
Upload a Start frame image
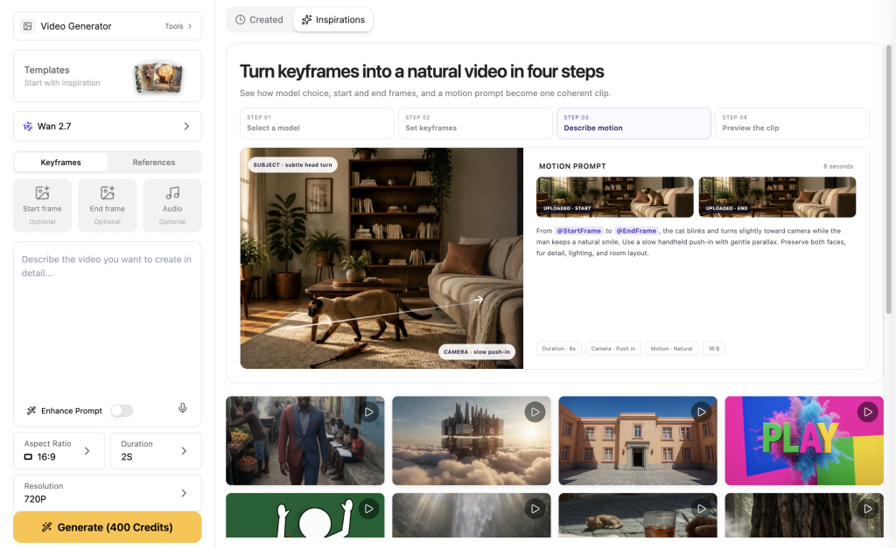pyautogui.click(x=42, y=205)
